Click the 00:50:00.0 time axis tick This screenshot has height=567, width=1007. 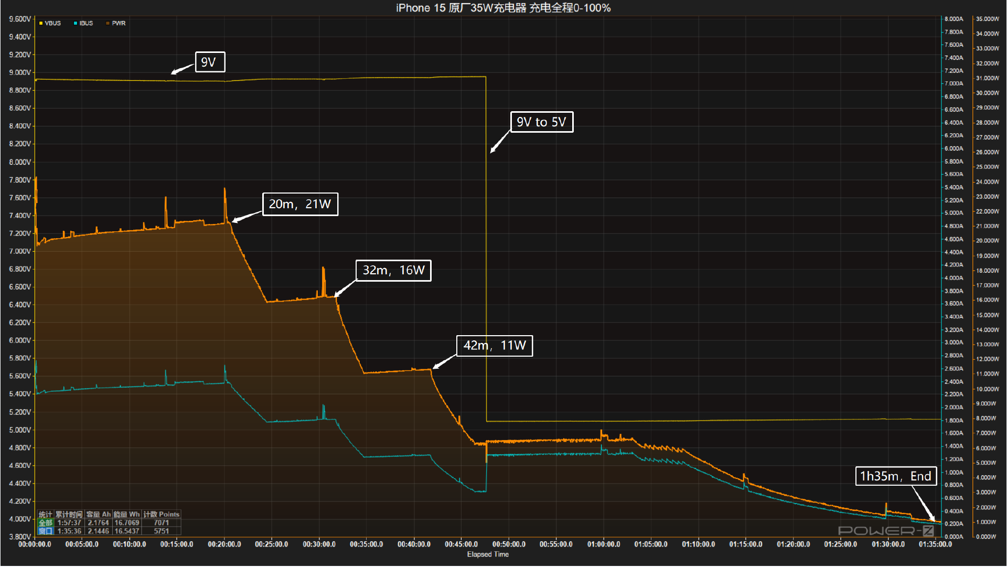(509, 544)
